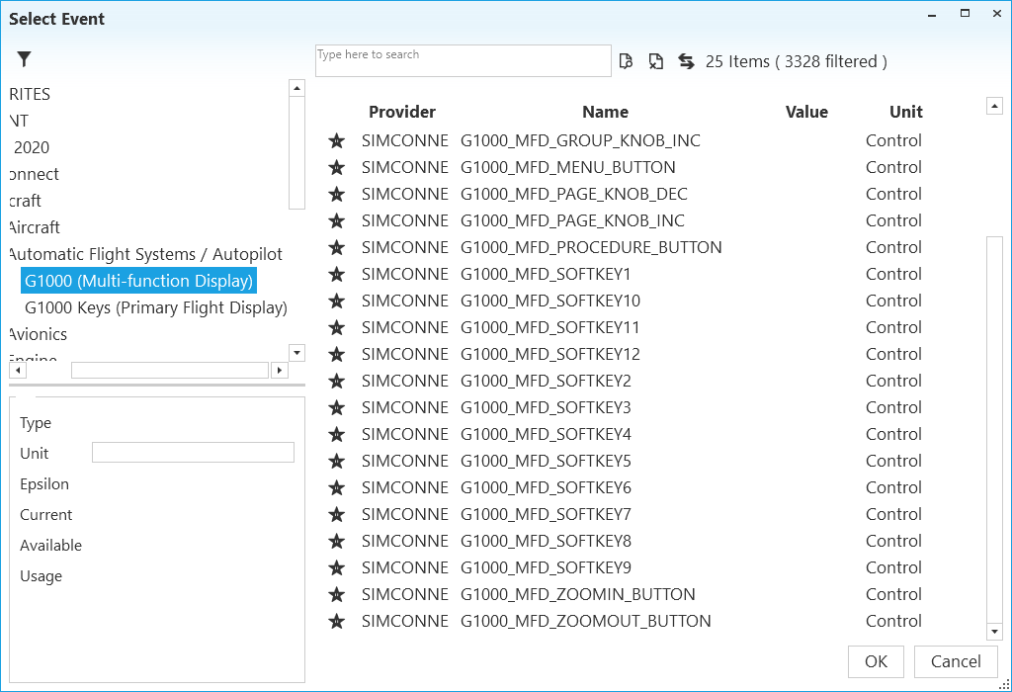Click the star beside G1000_MFD_SOFTKEY1
Image resolution: width=1012 pixels, height=692 pixels.
coord(336,275)
